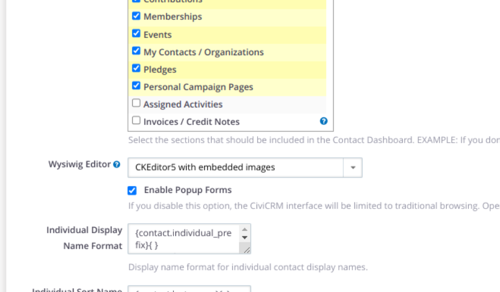This screenshot has width=500, height=292.
Task: Uncheck the Memberships checkbox
Action: [136, 16]
